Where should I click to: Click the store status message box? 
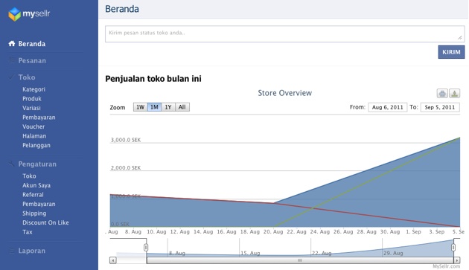(x=284, y=33)
